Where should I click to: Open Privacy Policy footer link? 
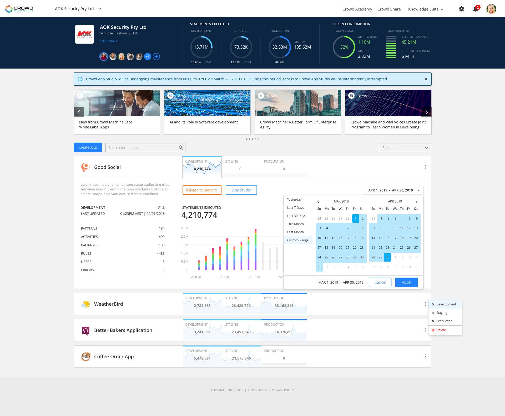point(283,390)
